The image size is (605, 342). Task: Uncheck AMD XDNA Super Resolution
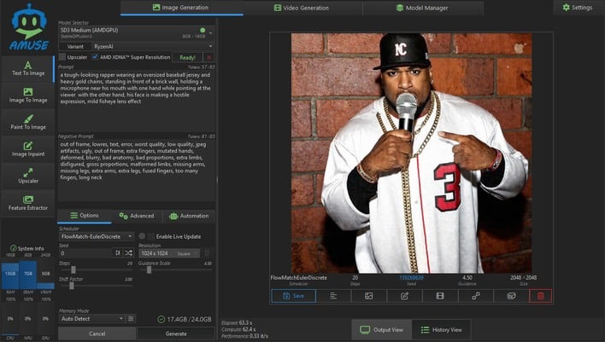coord(95,57)
